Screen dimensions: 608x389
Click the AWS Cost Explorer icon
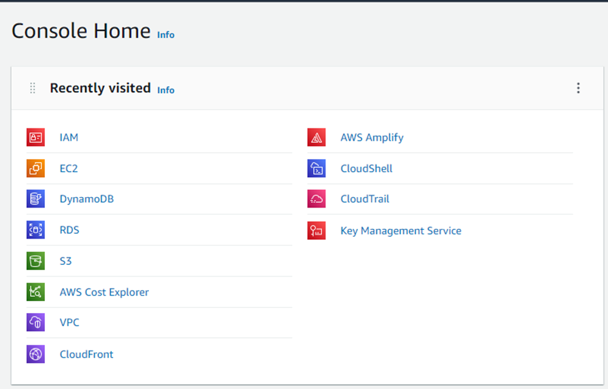[36, 292]
